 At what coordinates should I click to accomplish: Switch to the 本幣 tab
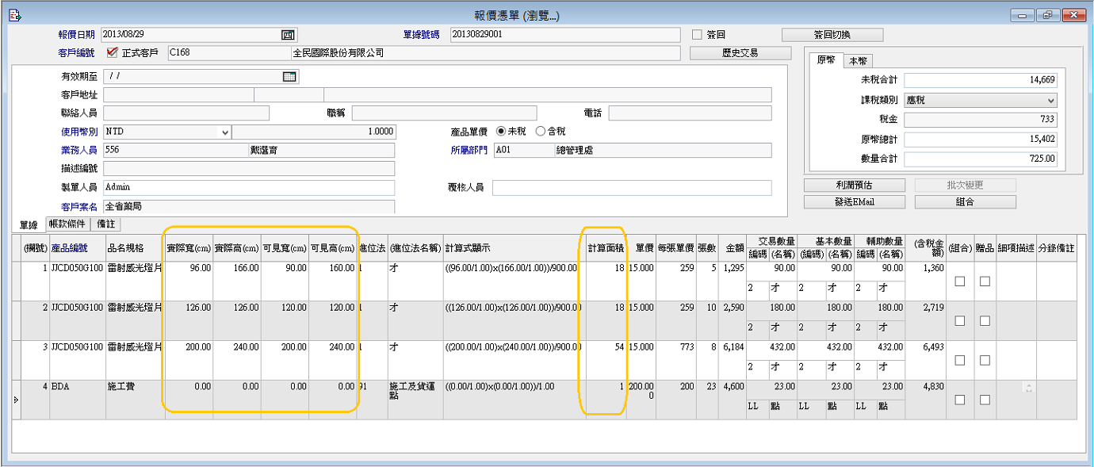click(x=858, y=60)
